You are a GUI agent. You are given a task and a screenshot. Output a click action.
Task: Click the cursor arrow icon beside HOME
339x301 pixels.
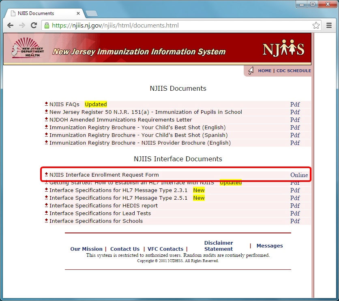[251, 70]
